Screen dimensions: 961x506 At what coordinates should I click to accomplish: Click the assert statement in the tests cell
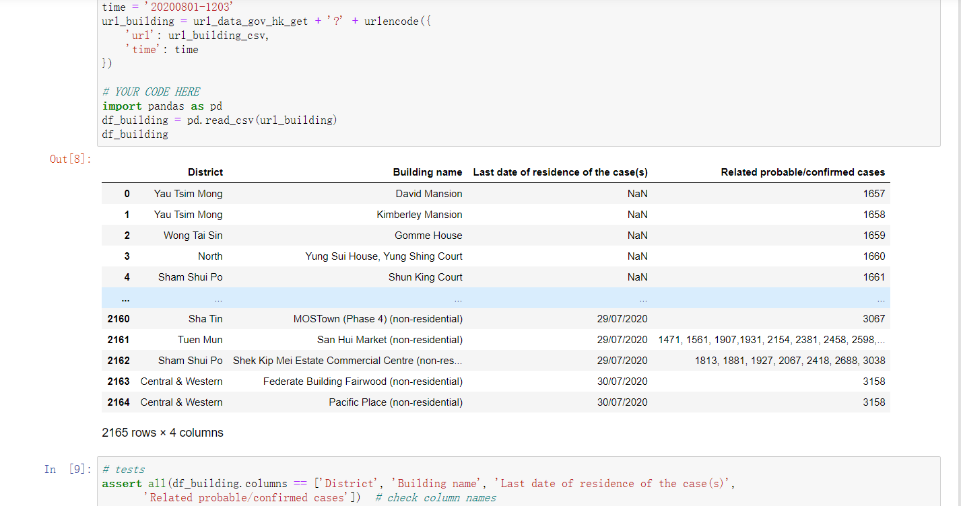click(x=121, y=483)
